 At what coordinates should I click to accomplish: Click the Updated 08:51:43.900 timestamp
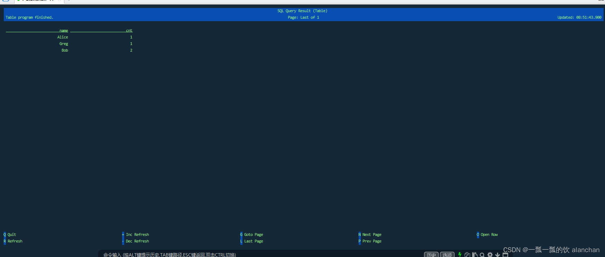pos(579,17)
